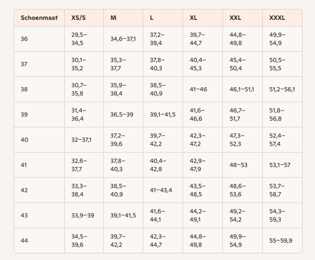Select the 48–53 cell
Viewport: 315px width, 260px height.
click(x=238, y=165)
